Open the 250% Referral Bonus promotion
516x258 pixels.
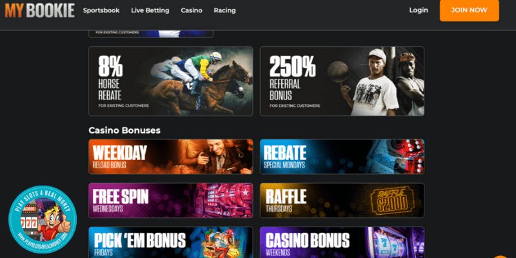[342, 81]
